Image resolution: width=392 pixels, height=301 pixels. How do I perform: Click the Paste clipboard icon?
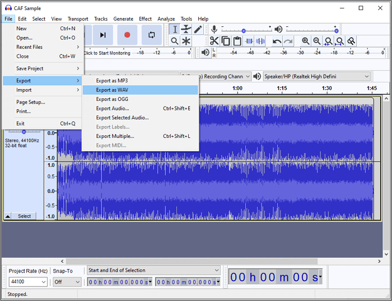(x=237, y=41)
